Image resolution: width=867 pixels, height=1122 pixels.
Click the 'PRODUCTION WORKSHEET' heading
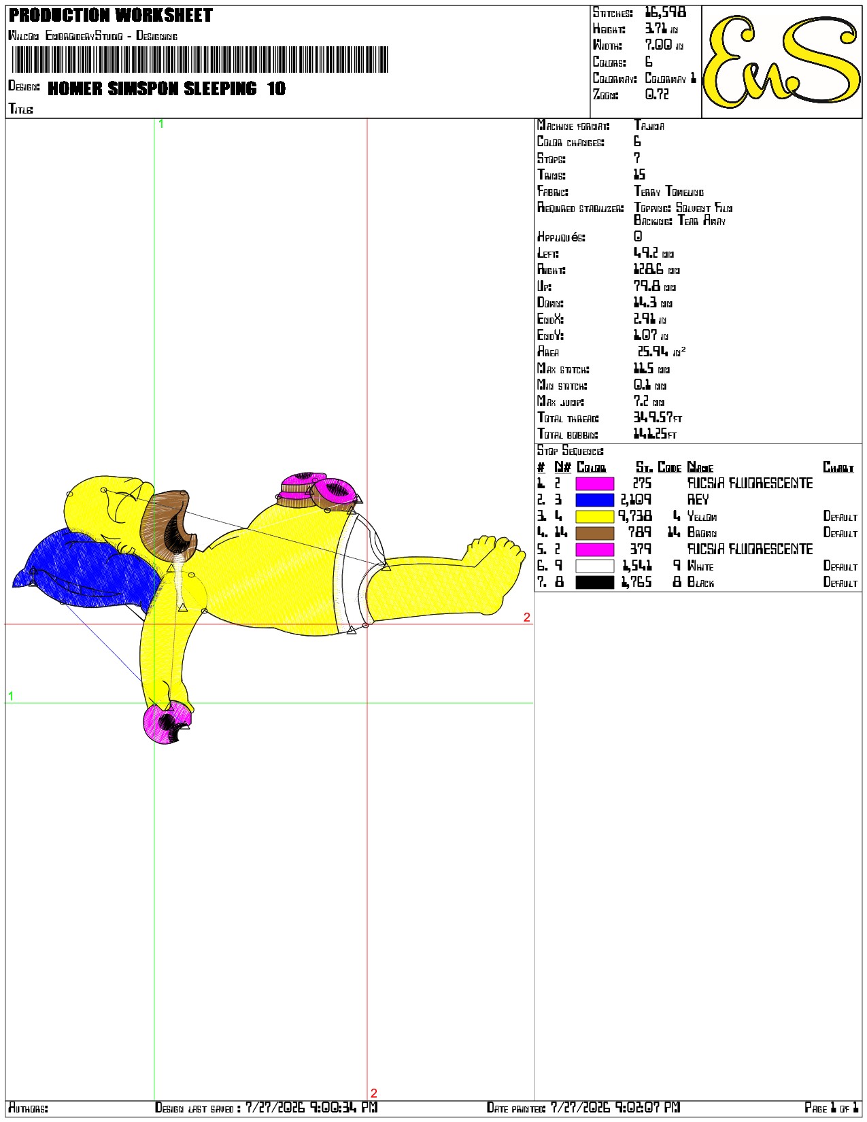pos(110,15)
